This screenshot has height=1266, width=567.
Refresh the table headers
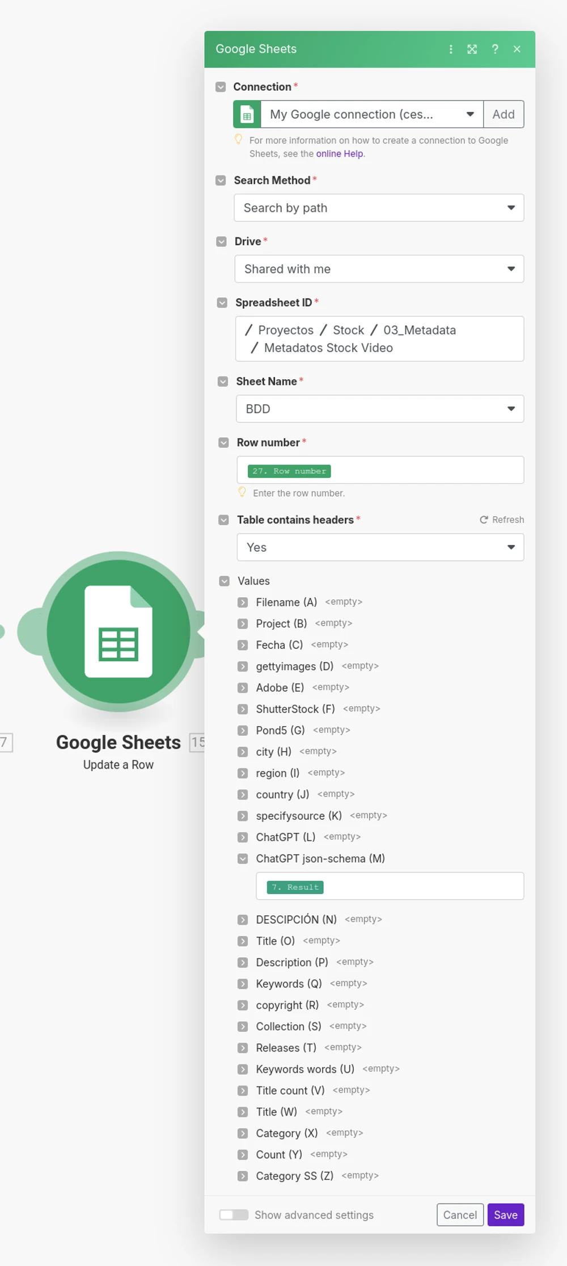(502, 520)
